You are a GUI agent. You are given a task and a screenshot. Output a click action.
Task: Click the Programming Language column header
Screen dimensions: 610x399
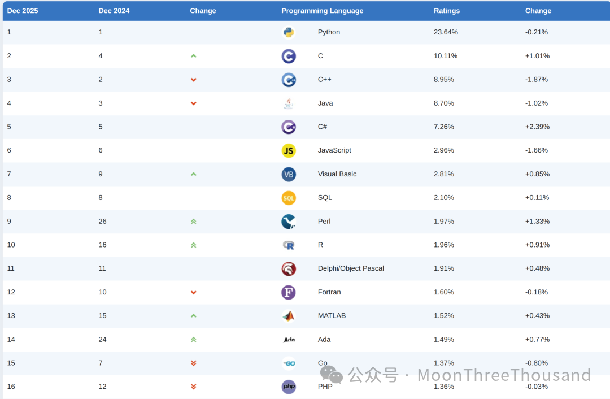[x=322, y=11]
